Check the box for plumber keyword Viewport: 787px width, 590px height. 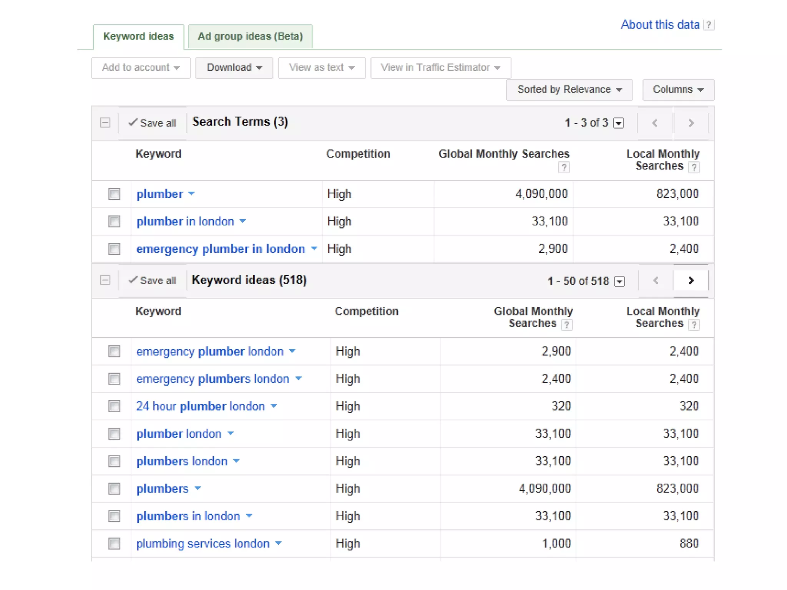coord(114,194)
